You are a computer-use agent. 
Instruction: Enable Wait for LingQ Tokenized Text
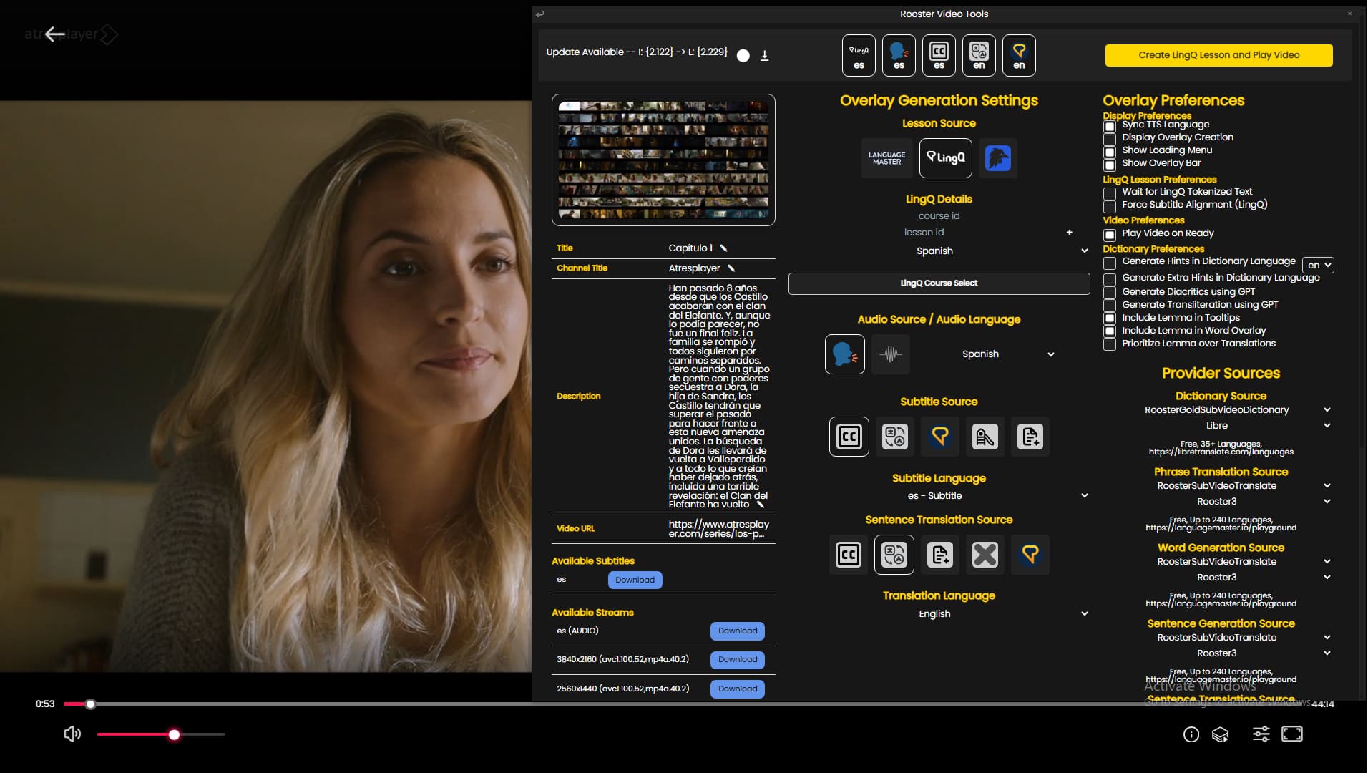pos(1110,193)
